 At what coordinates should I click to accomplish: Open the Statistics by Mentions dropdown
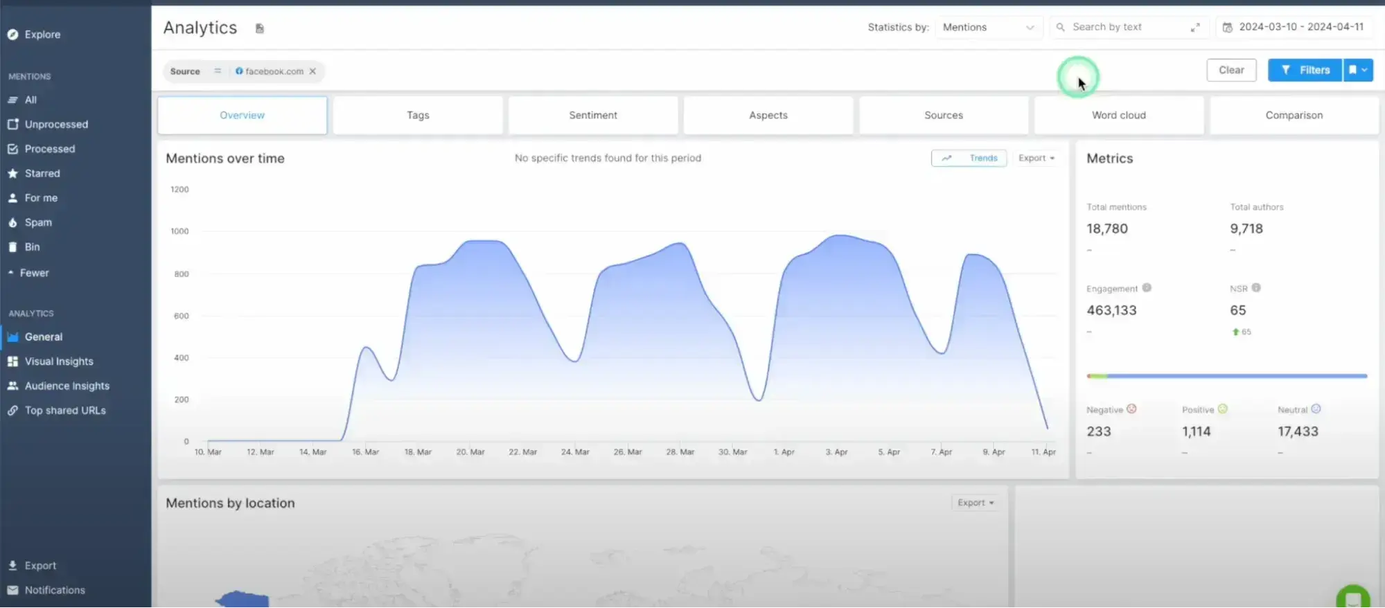click(x=988, y=28)
